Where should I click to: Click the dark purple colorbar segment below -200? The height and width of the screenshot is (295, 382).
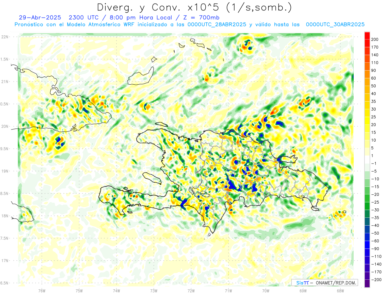(x=367, y=283)
